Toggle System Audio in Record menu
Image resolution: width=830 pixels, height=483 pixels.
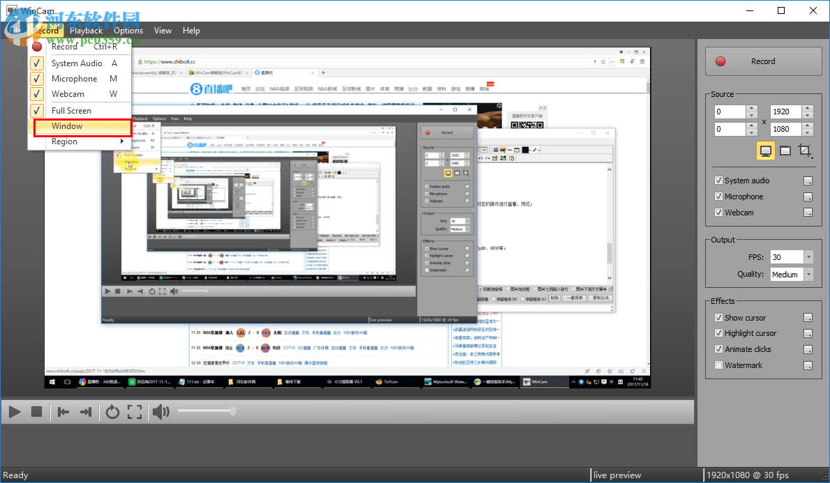coord(80,63)
